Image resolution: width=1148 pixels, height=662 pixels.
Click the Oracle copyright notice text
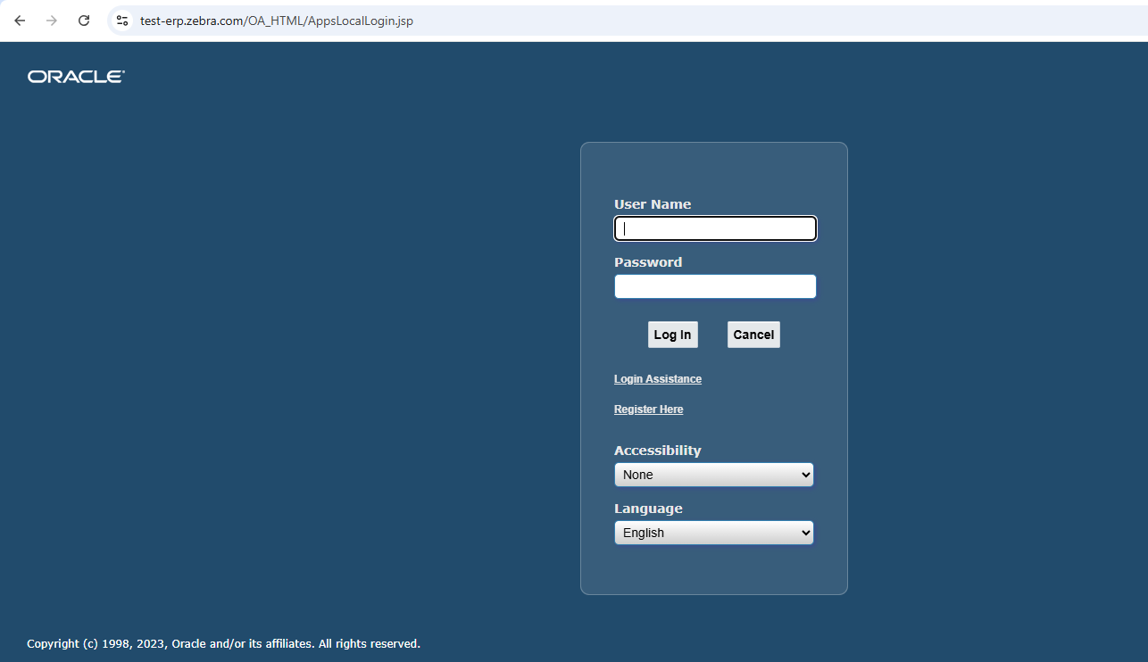[x=223, y=643]
